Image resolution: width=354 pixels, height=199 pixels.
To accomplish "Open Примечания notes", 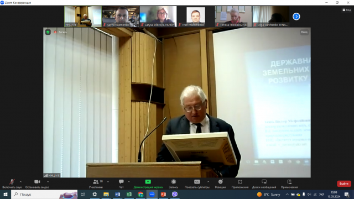I will [289, 184].
